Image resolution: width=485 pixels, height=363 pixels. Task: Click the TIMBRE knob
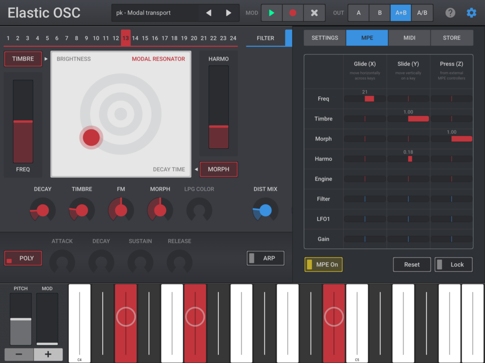pyautogui.click(x=82, y=210)
